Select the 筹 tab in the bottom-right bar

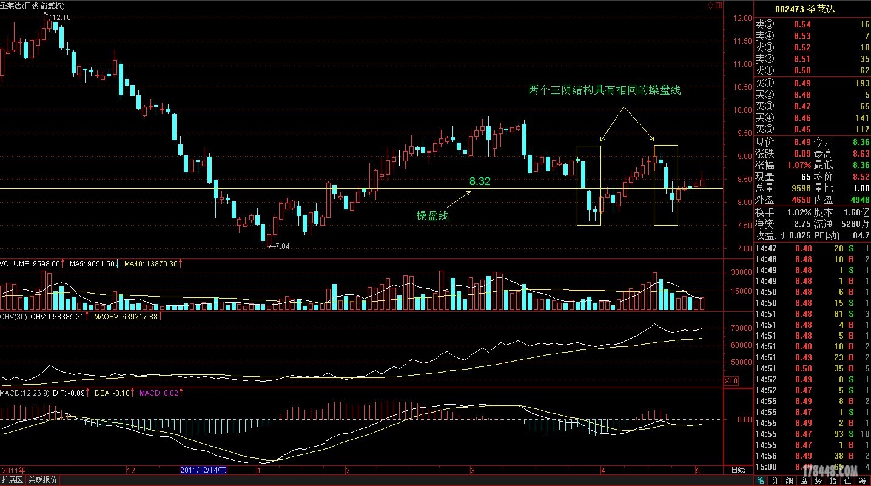point(863,481)
